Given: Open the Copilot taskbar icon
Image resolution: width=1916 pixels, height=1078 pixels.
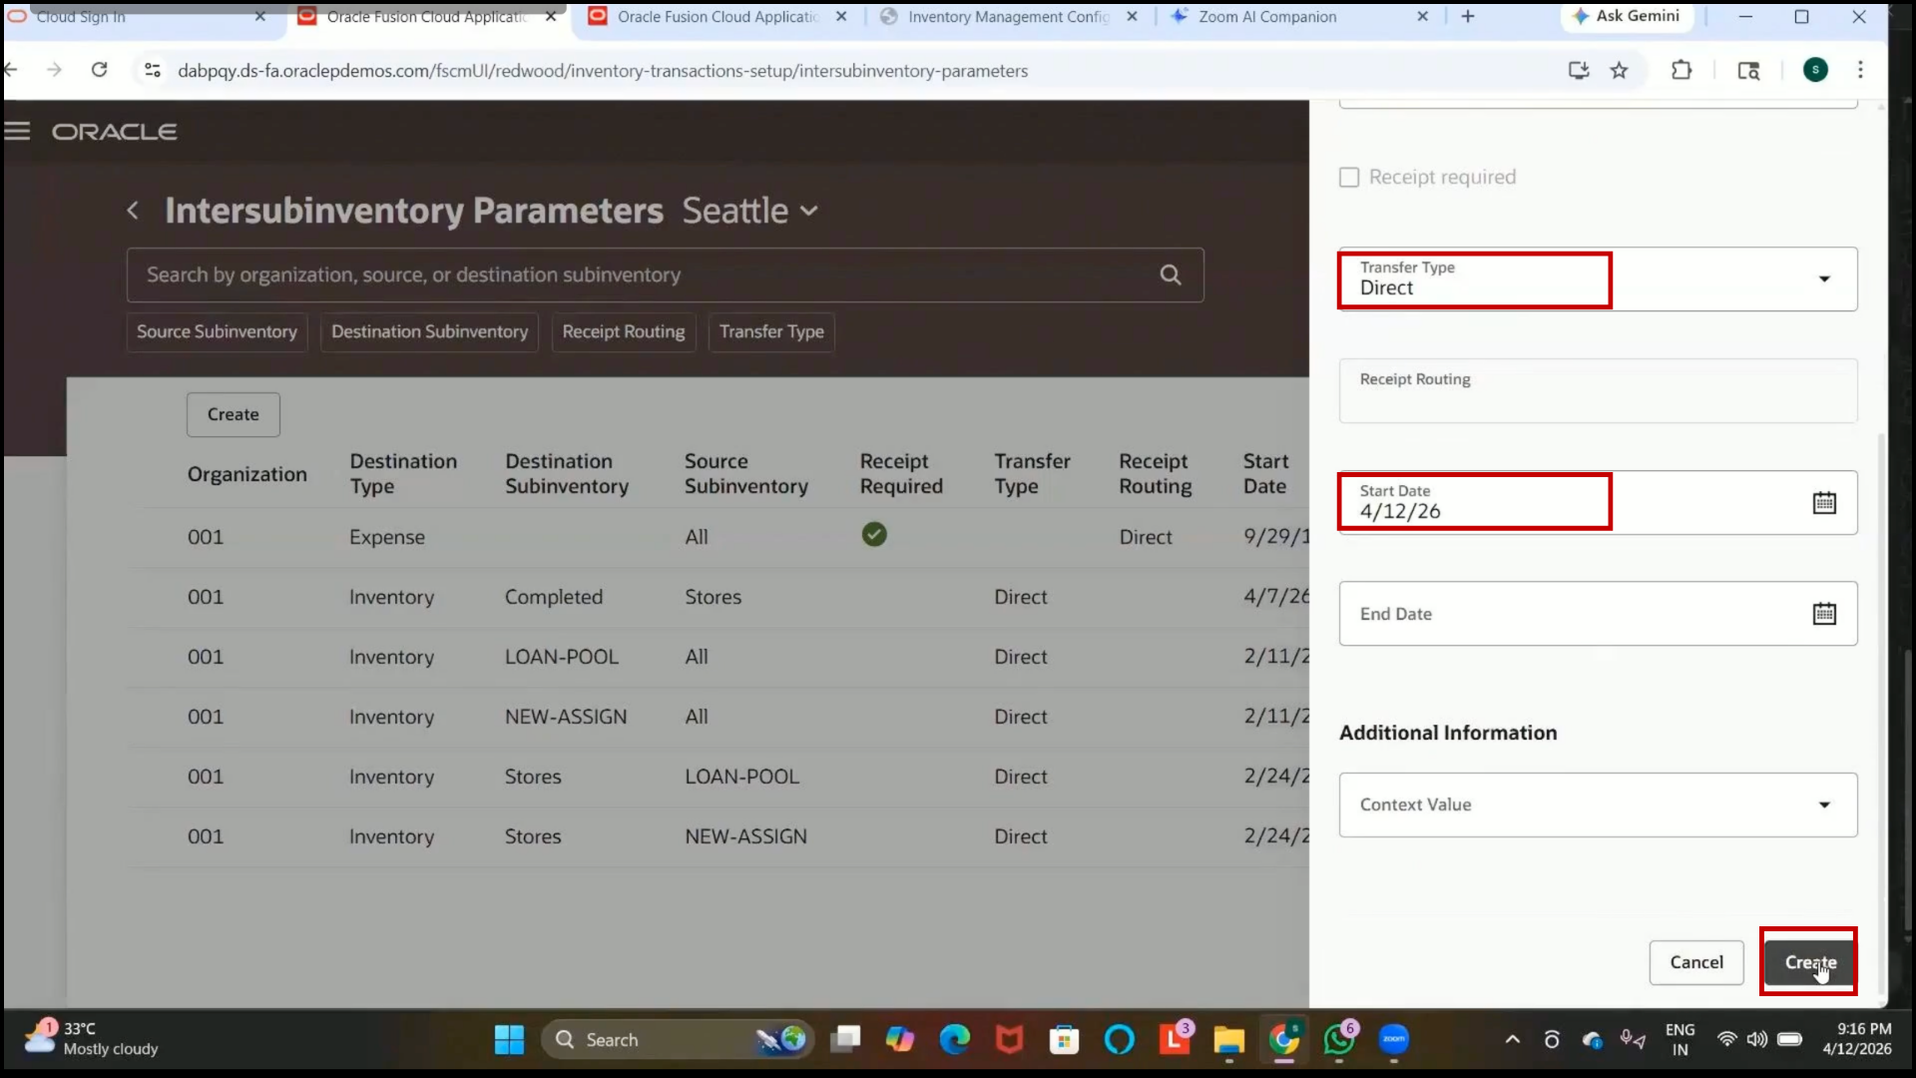Looking at the screenshot, I should pos(900,1040).
